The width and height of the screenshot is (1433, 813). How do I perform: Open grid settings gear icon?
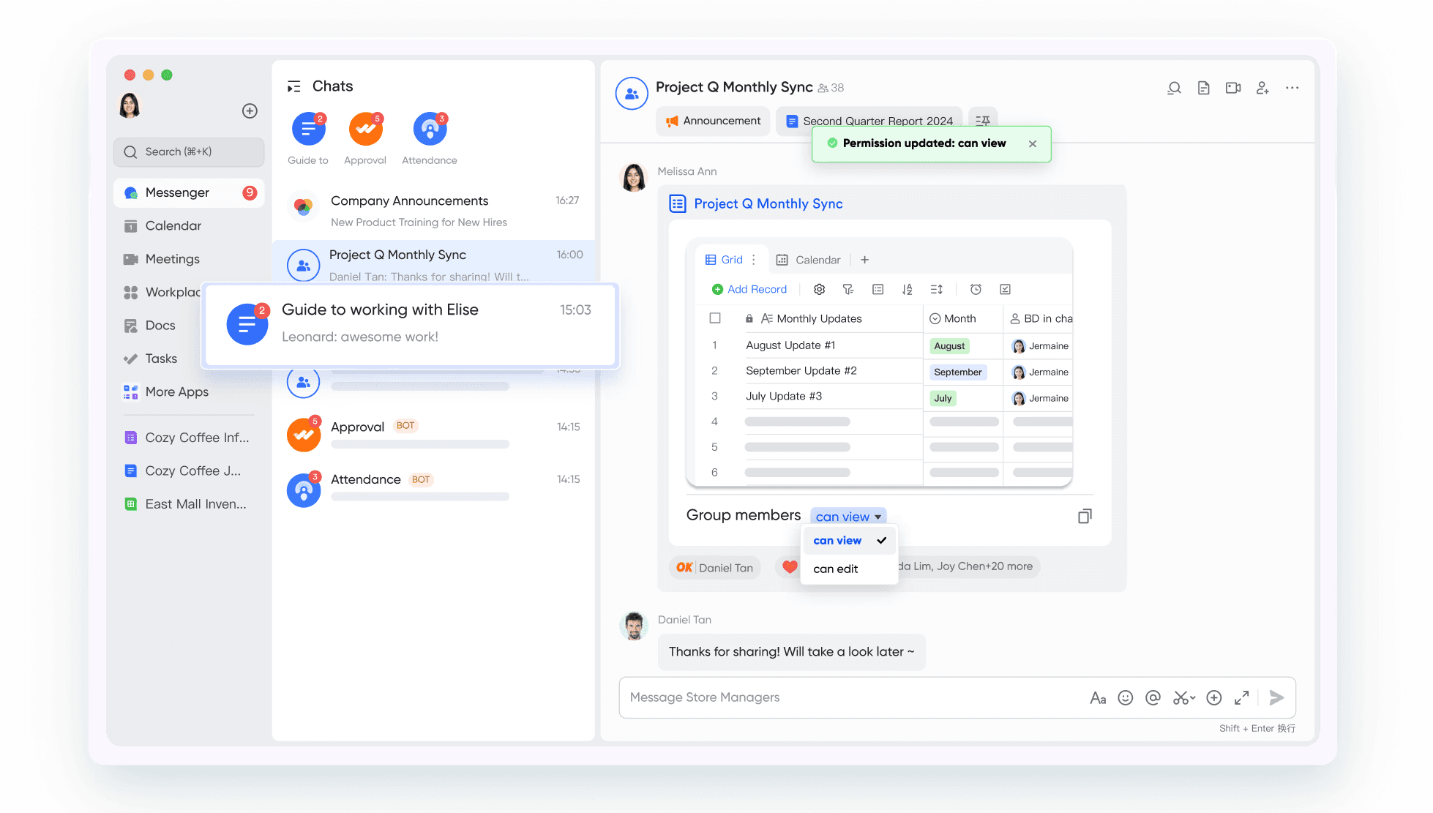point(819,290)
